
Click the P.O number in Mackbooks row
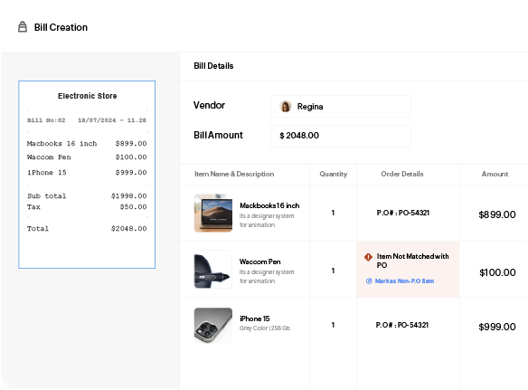403,213
